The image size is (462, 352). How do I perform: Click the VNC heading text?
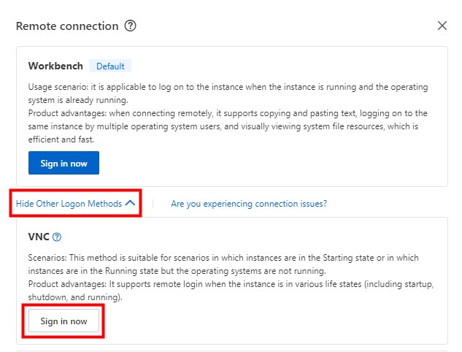tap(38, 237)
